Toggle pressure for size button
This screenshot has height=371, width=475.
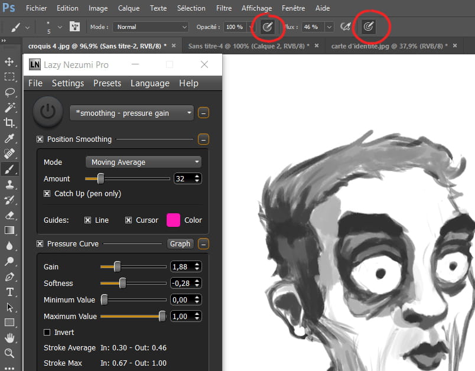coord(369,27)
